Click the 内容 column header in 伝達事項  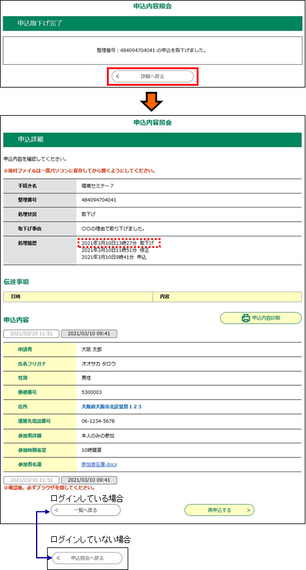(227, 296)
